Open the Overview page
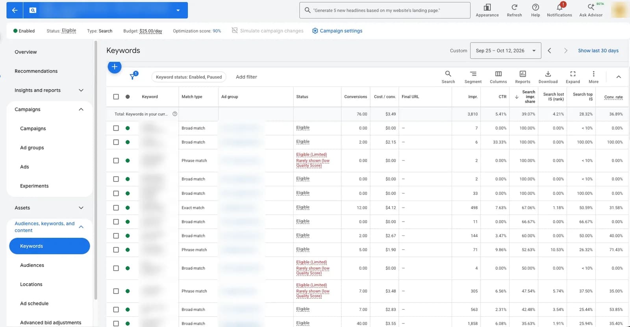 [26, 52]
